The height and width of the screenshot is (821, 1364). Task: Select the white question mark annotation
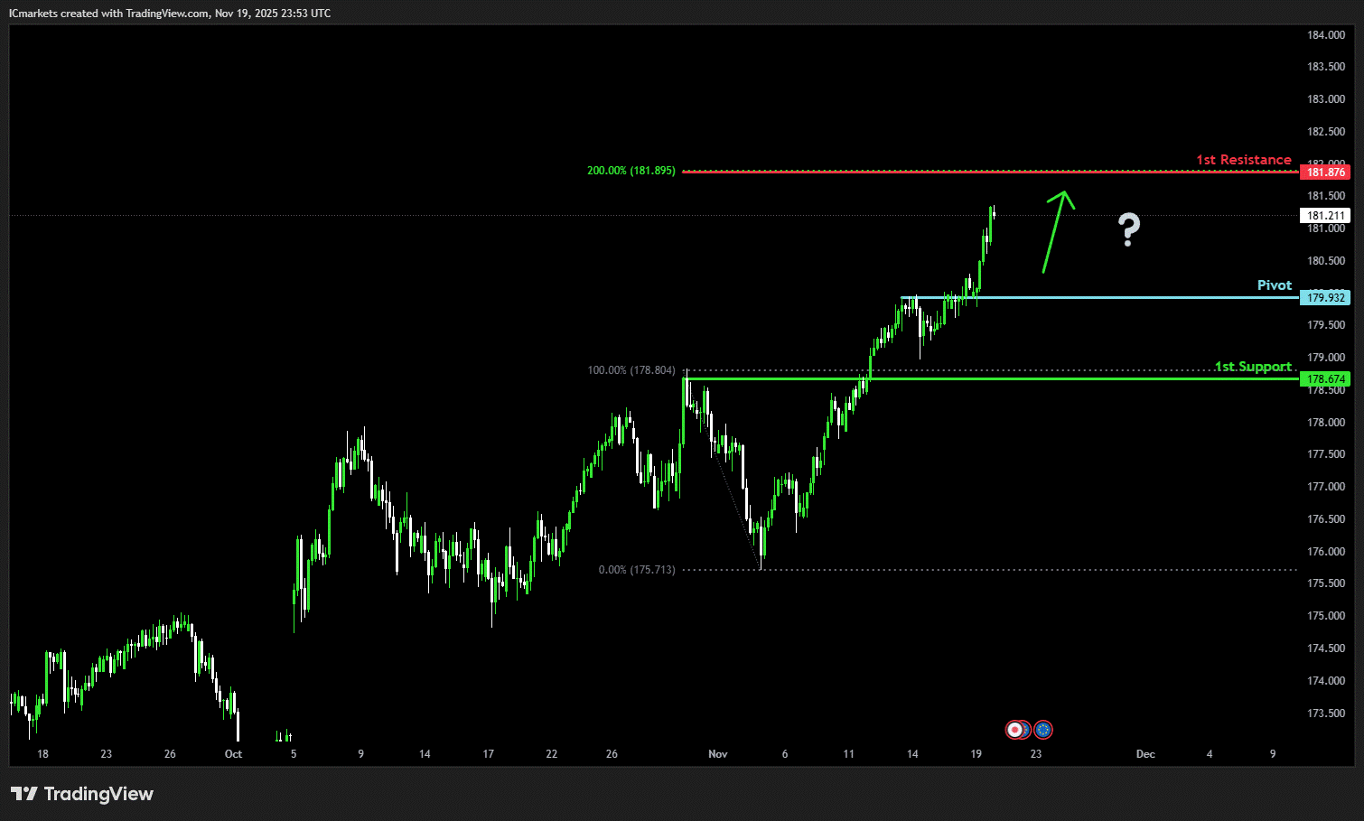point(1128,229)
